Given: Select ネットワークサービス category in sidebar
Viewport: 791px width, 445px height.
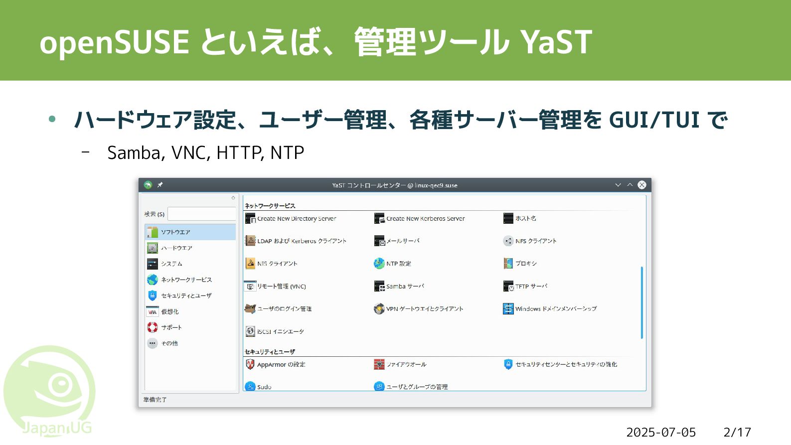Looking at the screenshot, I should point(190,280).
